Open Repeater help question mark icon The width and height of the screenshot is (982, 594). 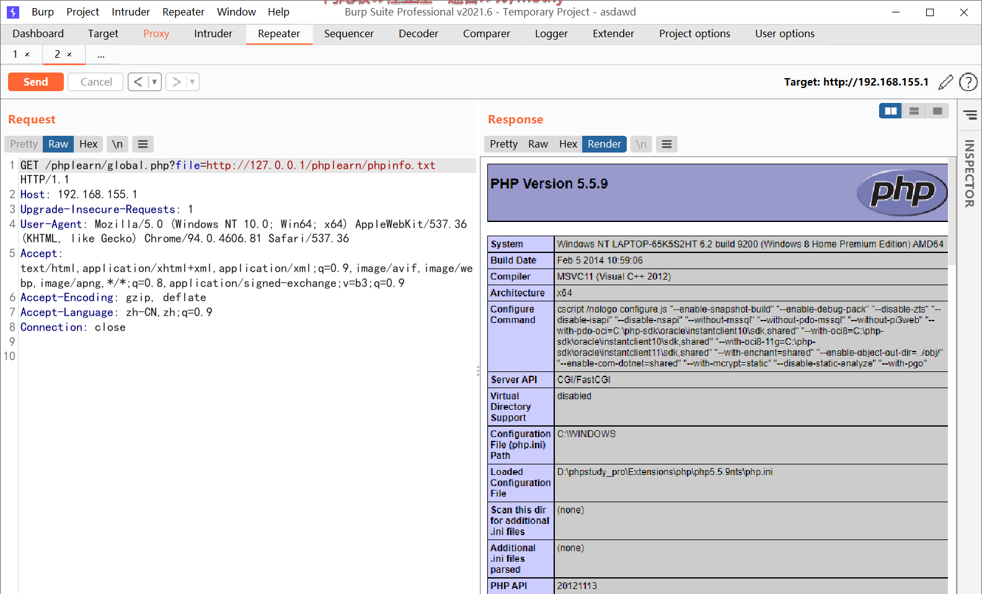coord(968,82)
